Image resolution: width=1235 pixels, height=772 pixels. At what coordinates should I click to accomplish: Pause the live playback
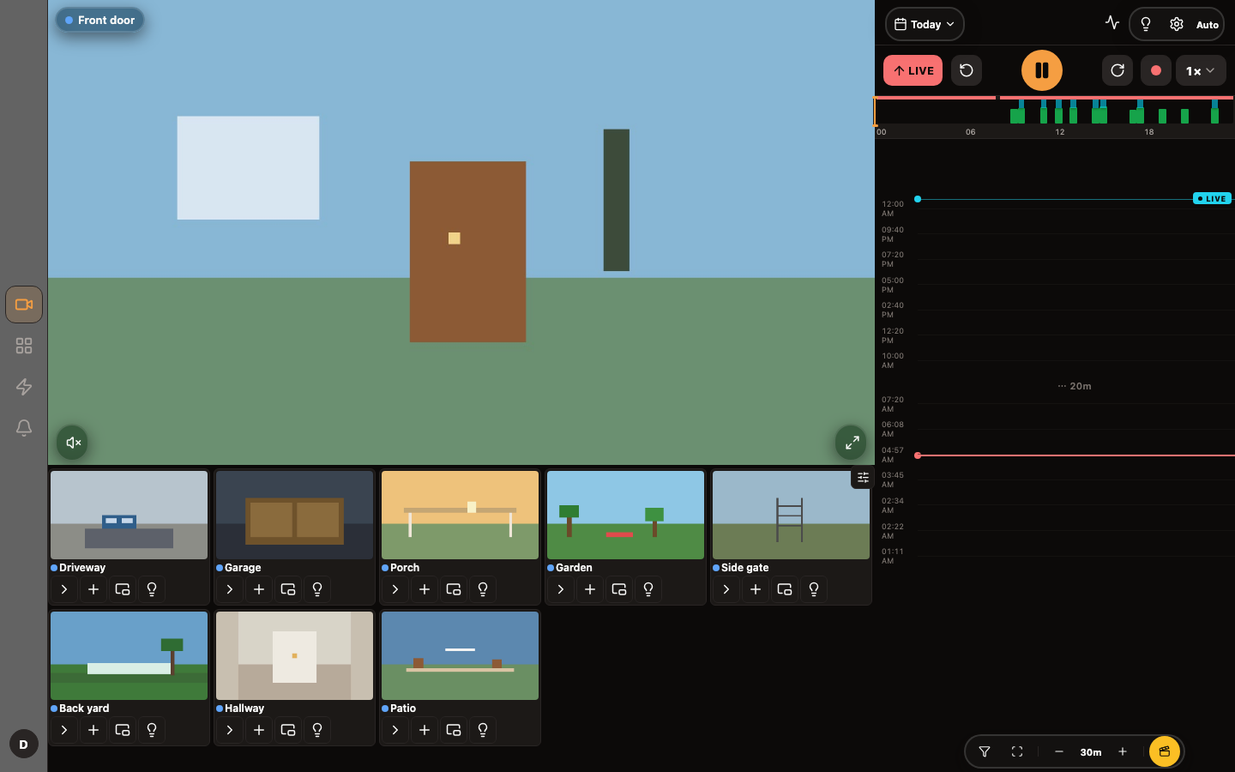click(1042, 70)
